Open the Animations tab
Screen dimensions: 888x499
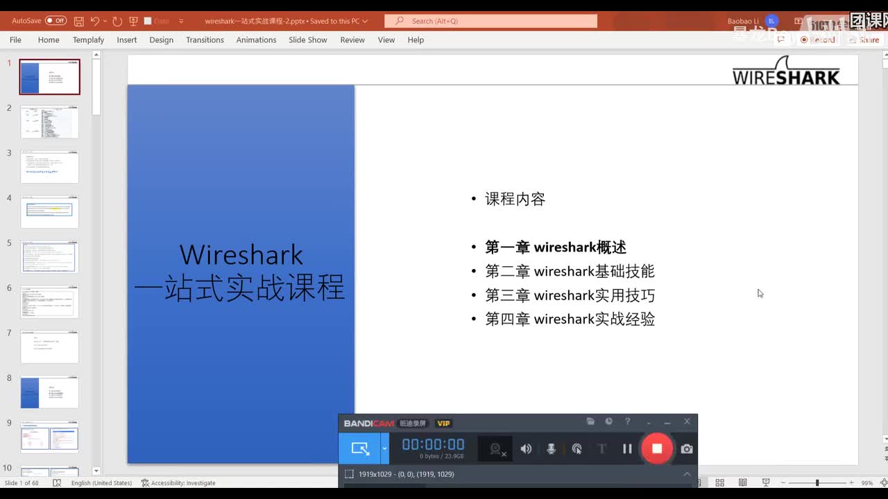coord(256,40)
